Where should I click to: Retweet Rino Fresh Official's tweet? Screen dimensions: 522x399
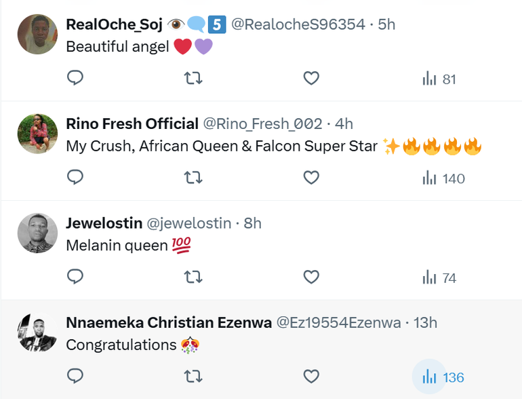[x=193, y=178]
